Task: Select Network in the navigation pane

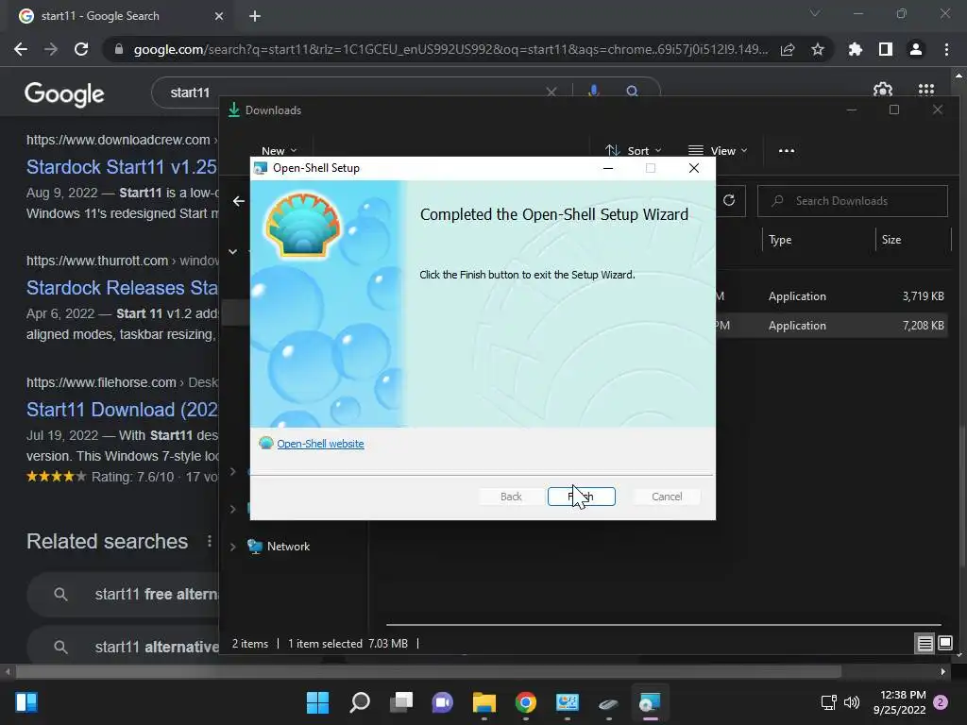Action: click(288, 547)
